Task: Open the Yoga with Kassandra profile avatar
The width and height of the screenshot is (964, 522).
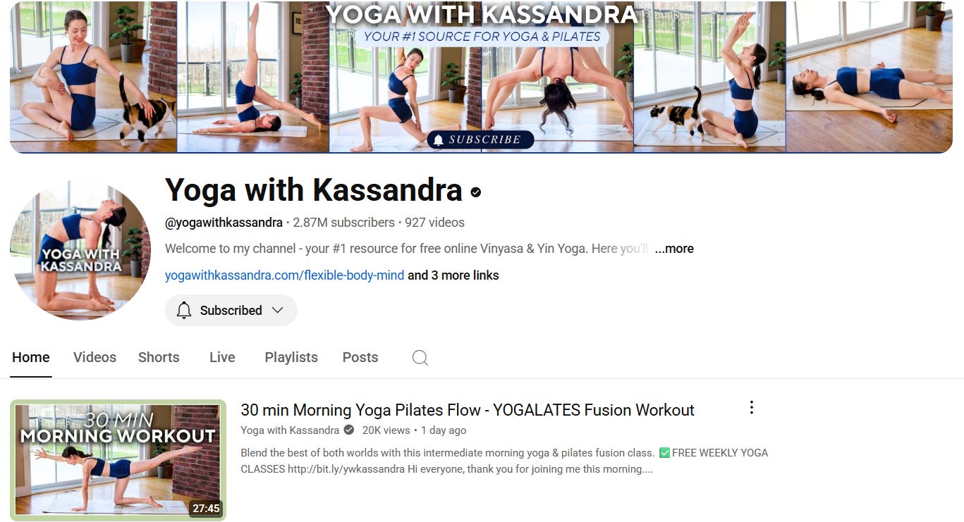Action: (80, 249)
